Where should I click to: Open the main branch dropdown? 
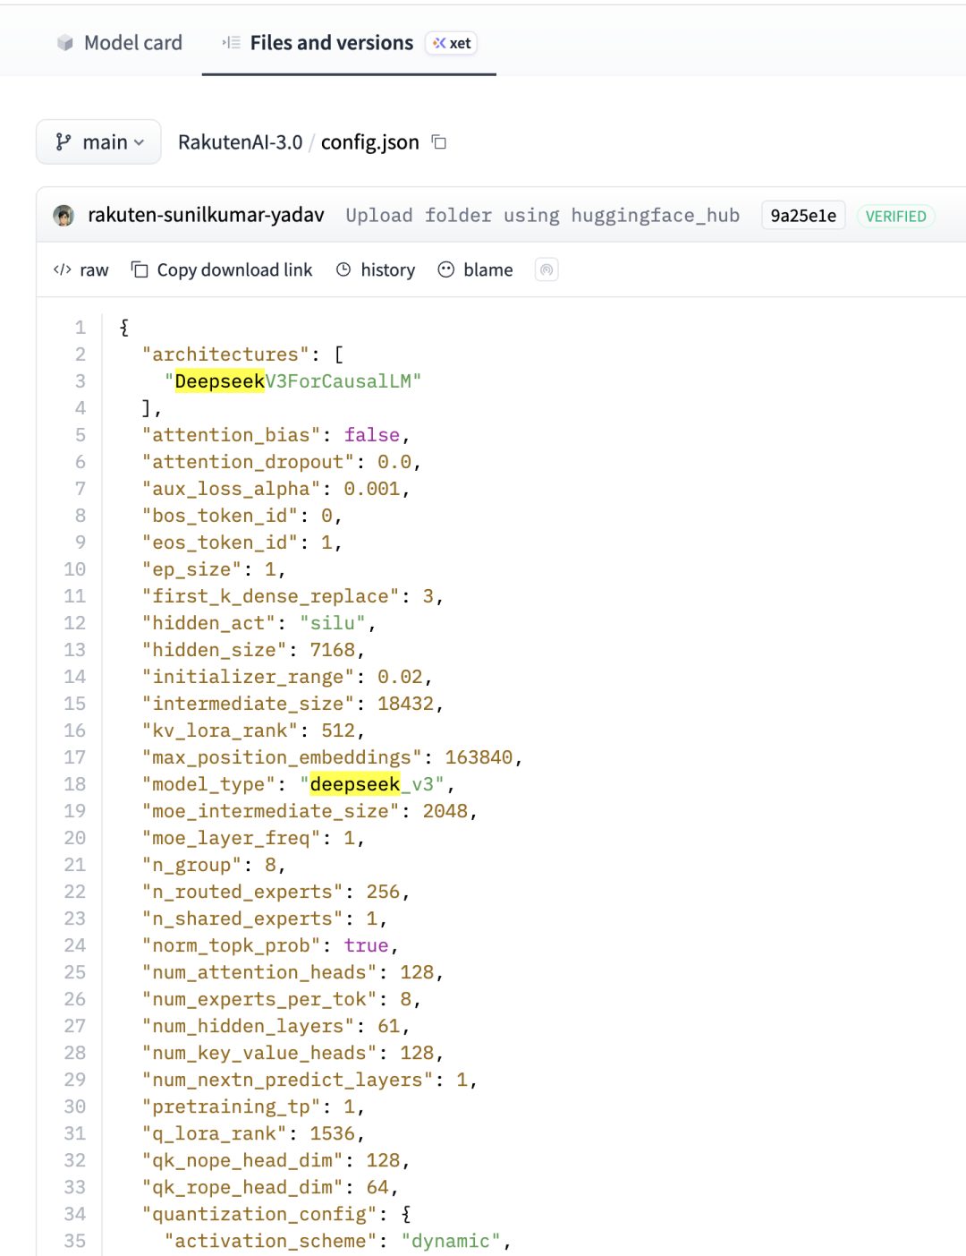98,142
